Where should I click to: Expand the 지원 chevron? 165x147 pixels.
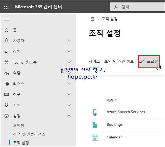point(69,105)
